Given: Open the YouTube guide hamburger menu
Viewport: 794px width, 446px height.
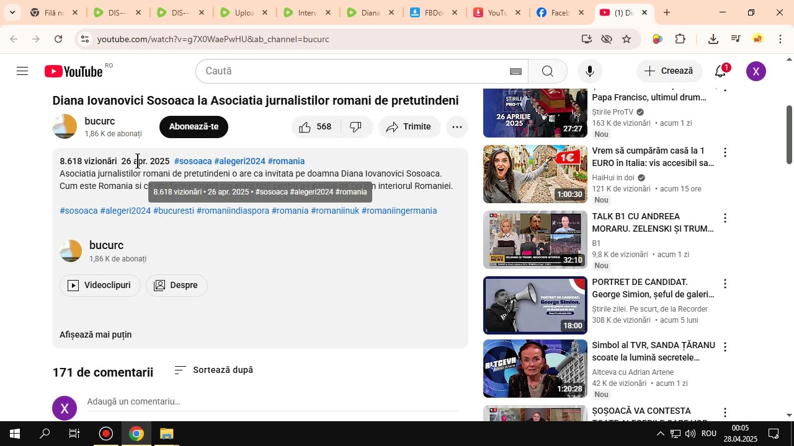Looking at the screenshot, I should coord(22,71).
